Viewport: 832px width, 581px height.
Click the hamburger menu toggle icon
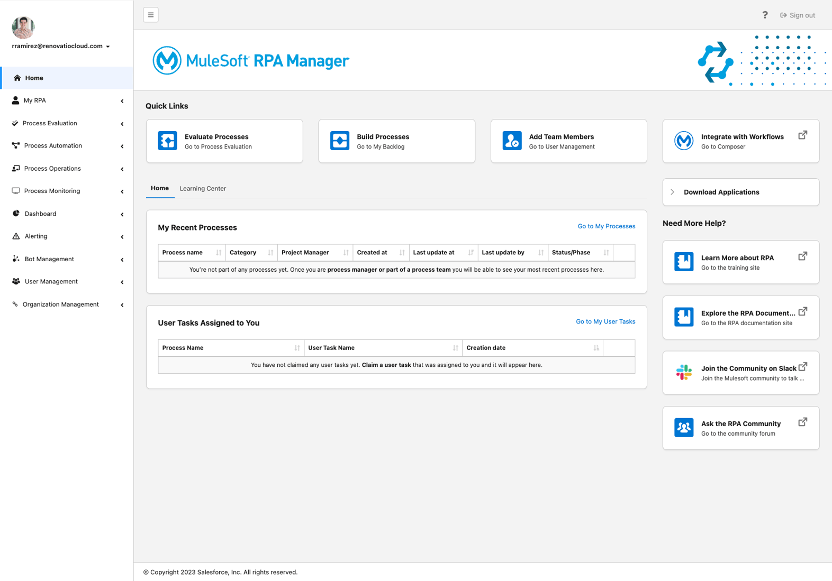[151, 15]
